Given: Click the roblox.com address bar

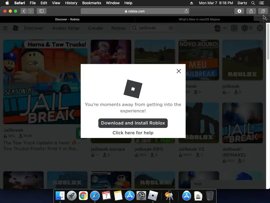Looking at the screenshot, I should [135, 11].
